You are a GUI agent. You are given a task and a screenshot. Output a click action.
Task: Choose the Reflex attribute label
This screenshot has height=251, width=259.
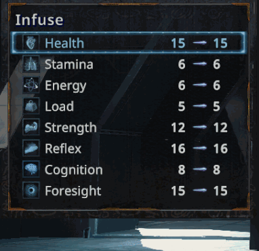[63, 149]
